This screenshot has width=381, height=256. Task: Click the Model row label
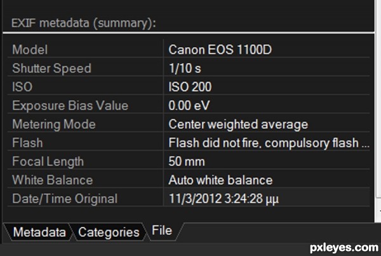pos(30,49)
